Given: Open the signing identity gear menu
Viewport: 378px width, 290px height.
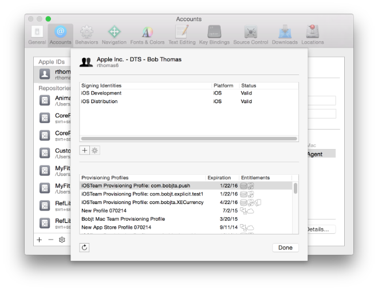Looking at the screenshot, I should (x=95, y=149).
